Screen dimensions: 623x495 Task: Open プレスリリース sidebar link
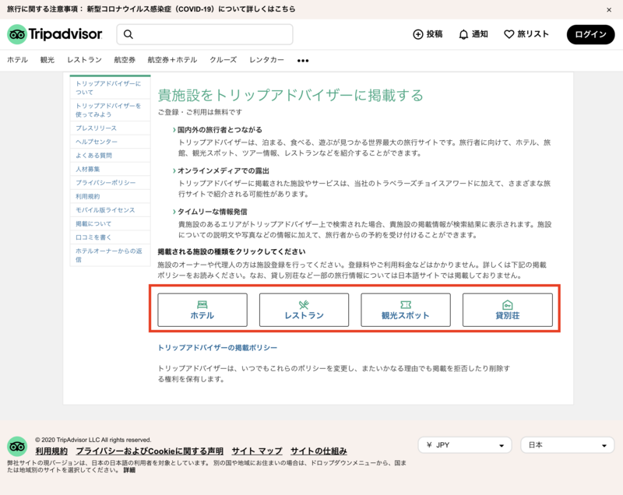pyautogui.click(x=96, y=128)
